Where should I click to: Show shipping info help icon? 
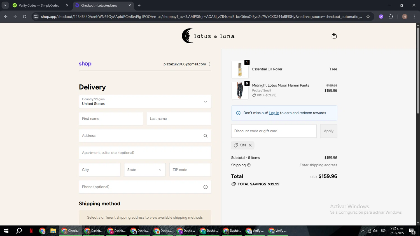[x=249, y=165]
